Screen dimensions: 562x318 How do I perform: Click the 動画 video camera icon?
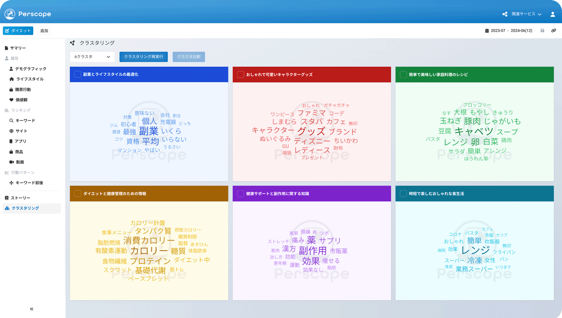11,162
